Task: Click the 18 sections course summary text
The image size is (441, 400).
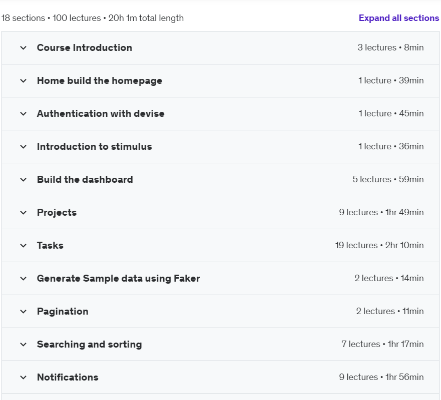Action: [x=93, y=18]
